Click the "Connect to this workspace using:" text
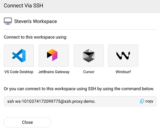This screenshot has width=160, height=129. [35, 37]
